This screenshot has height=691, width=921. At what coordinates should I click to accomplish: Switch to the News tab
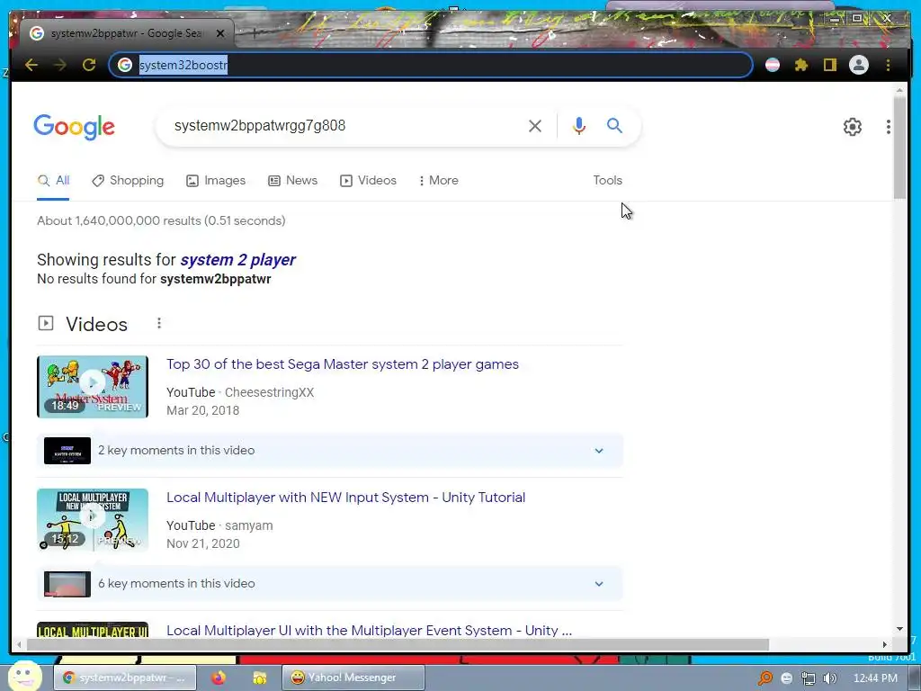click(293, 180)
